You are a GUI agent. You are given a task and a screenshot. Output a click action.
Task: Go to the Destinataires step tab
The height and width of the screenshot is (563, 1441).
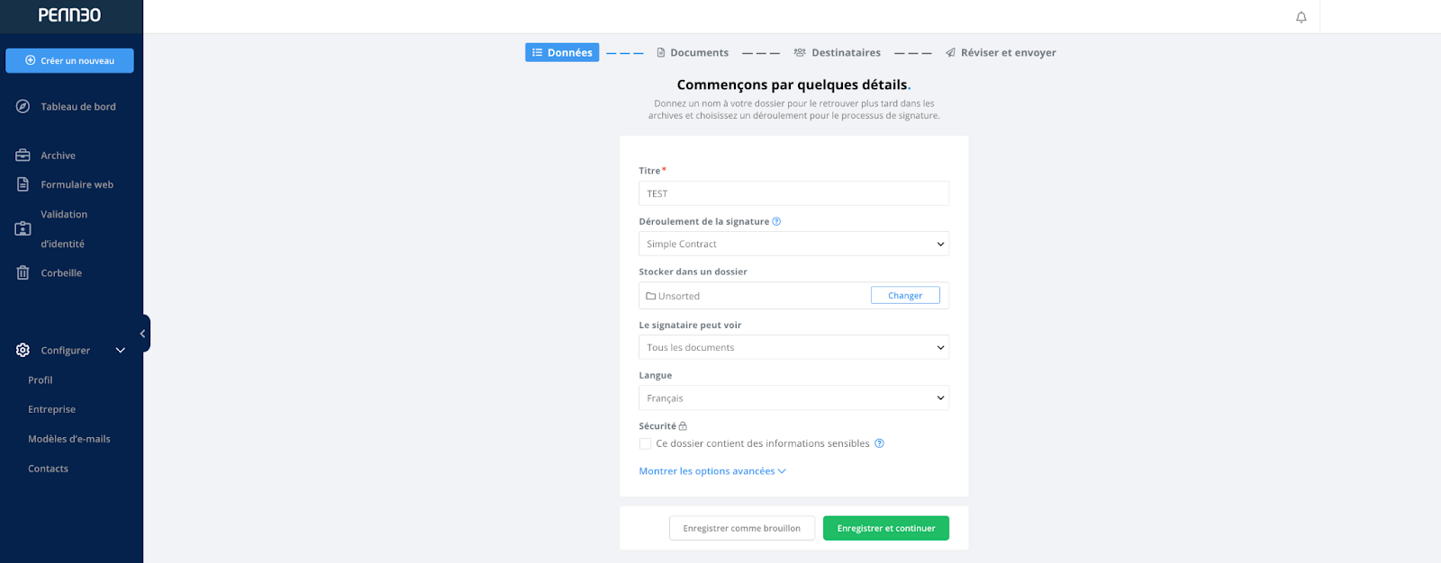pyautogui.click(x=837, y=53)
